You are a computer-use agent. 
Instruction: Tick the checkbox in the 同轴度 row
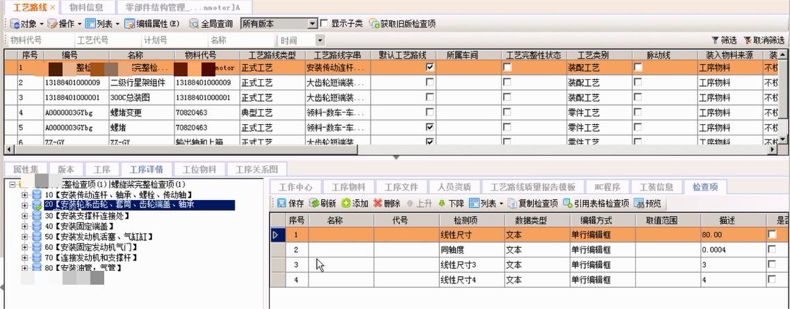click(771, 249)
